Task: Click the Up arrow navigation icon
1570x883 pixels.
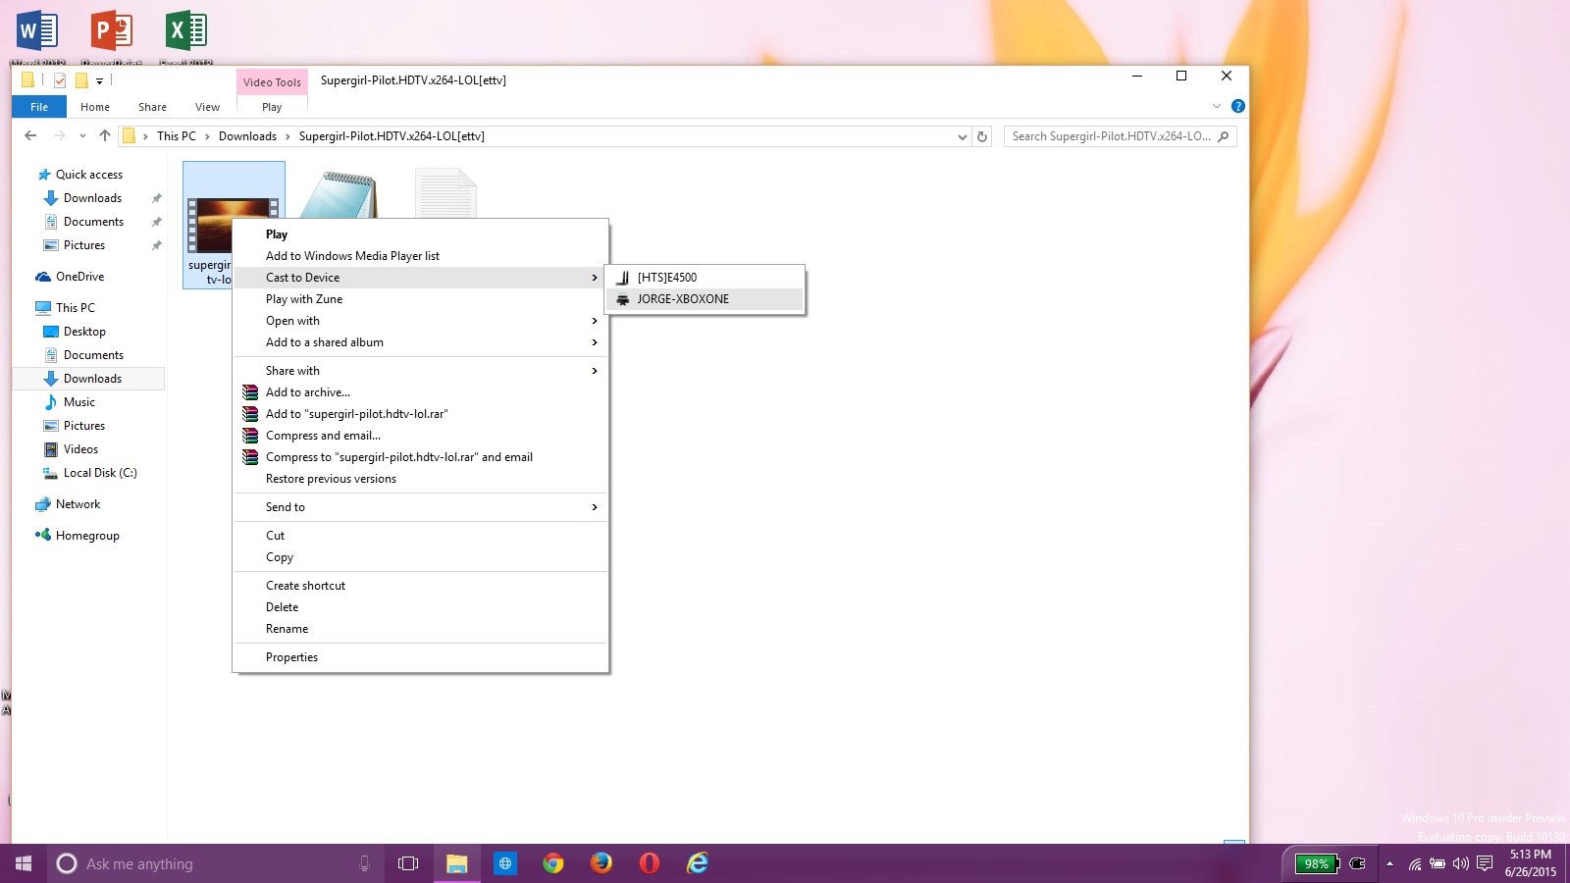Action: [105, 136]
